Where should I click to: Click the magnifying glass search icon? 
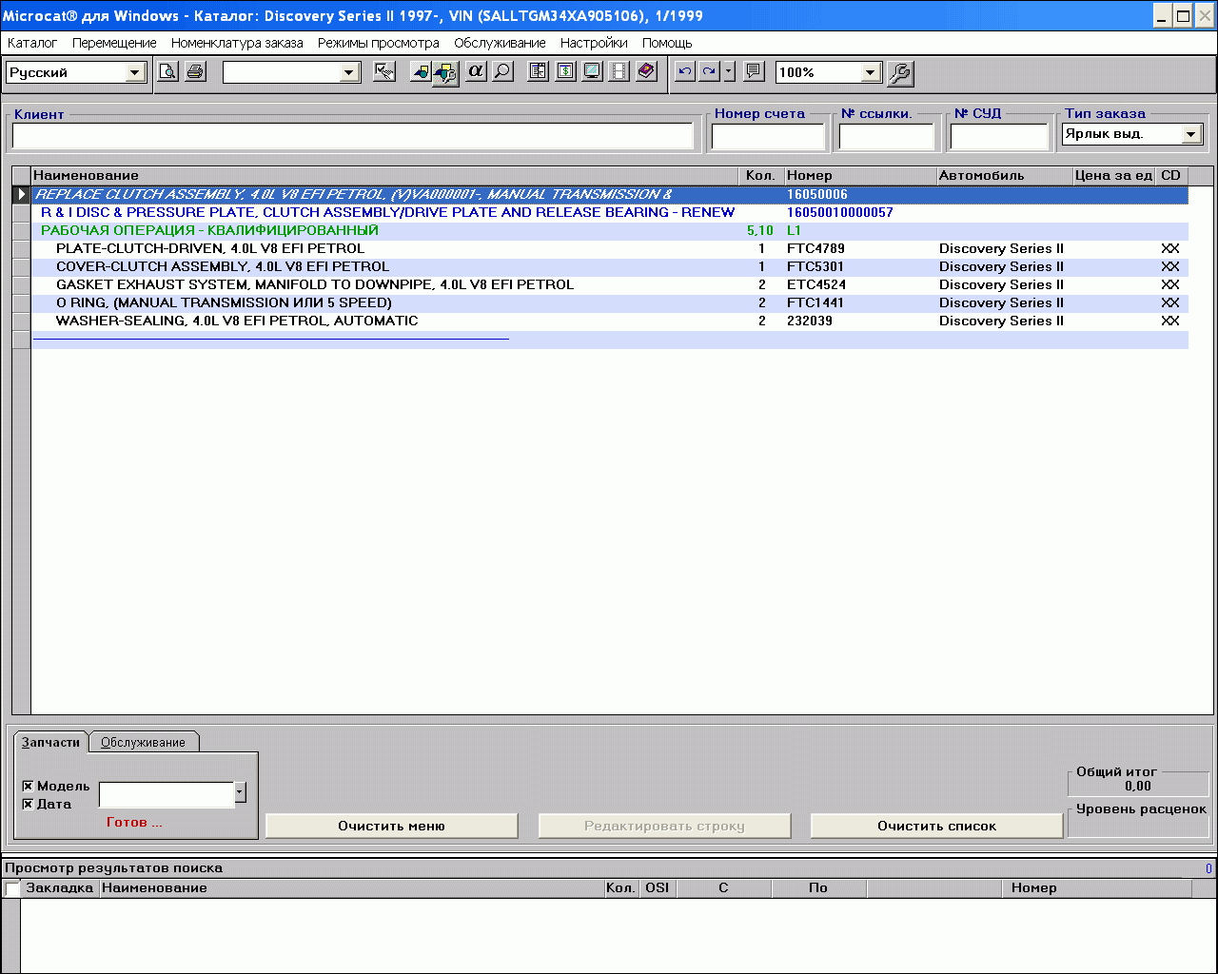point(501,72)
